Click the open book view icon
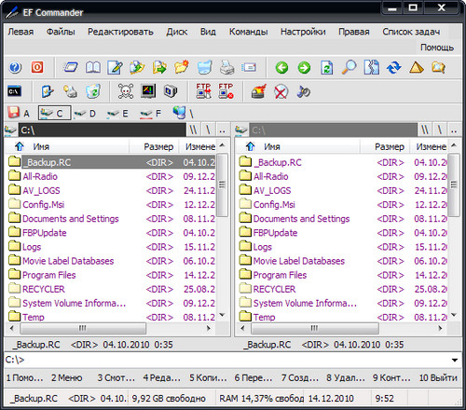The width and height of the screenshot is (466, 410). (x=93, y=67)
